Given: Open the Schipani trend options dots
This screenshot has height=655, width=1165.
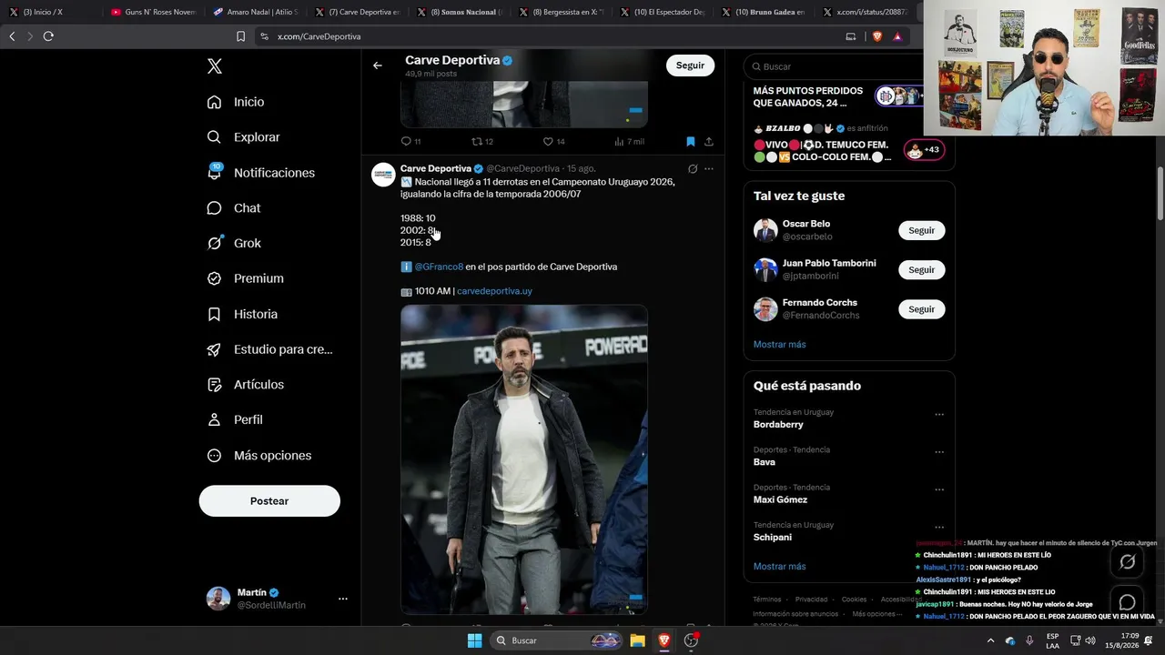Looking at the screenshot, I should [x=939, y=528].
